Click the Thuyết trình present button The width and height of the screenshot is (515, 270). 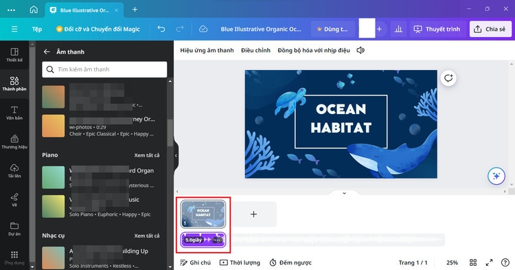[437, 29]
